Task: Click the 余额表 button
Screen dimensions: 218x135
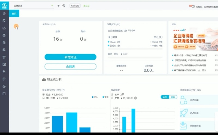Action: click(x=70, y=67)
